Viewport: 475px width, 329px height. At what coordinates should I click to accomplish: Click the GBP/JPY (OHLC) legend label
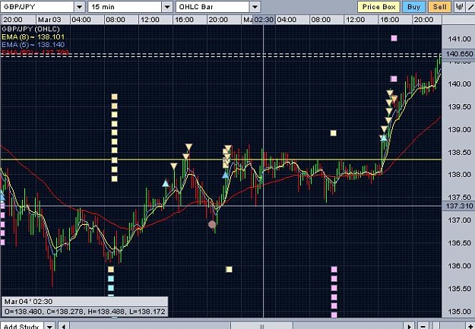pos(30,29)
